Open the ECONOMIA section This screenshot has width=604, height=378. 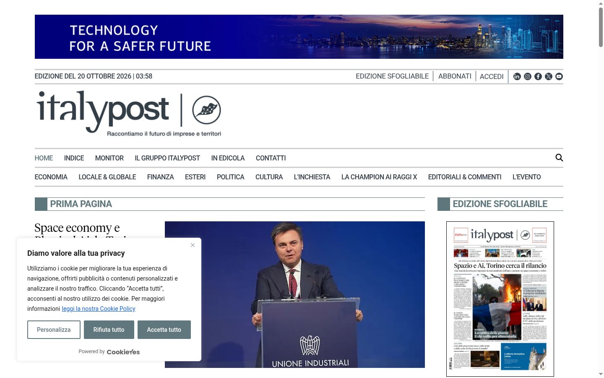pyautogui.click(x=51, y=177)
